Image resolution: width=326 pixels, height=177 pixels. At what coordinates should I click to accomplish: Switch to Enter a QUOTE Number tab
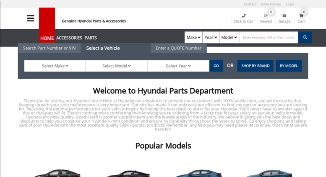(179, 48)
